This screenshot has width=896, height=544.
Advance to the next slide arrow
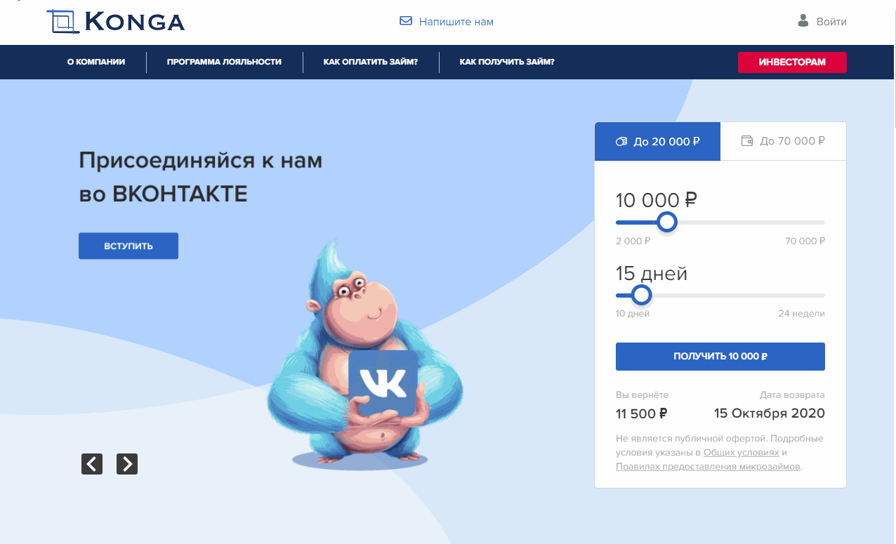click(x=127, y=464)
